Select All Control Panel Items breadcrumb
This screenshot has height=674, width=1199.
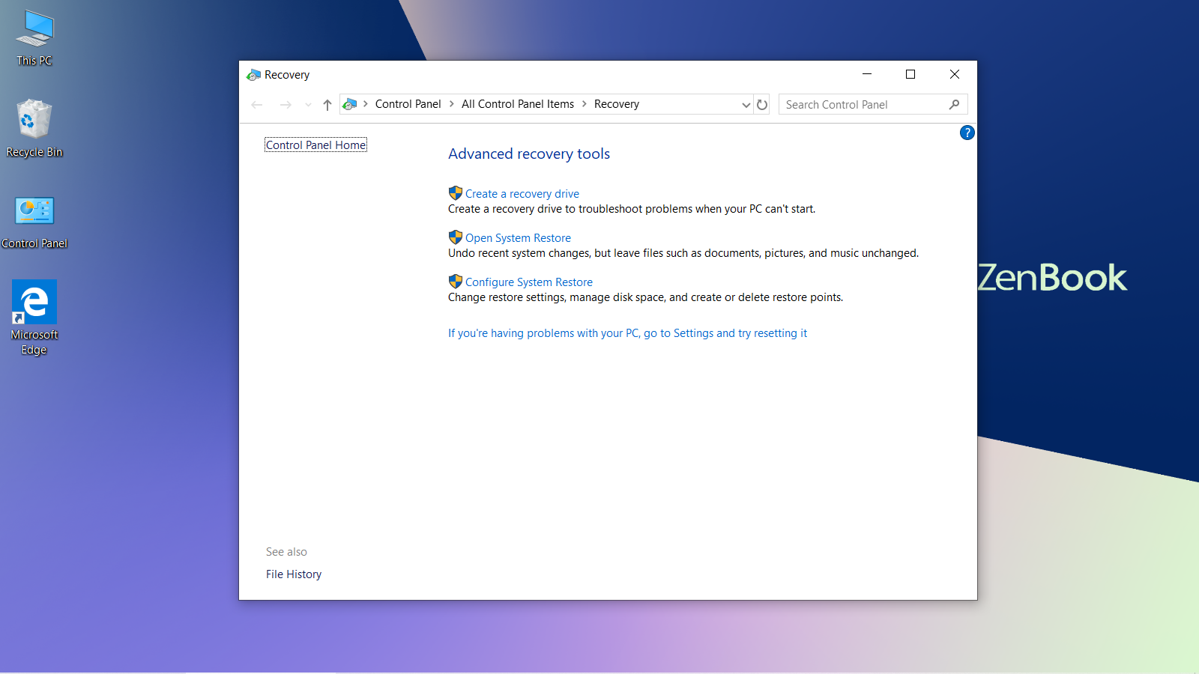pos(518,104)
